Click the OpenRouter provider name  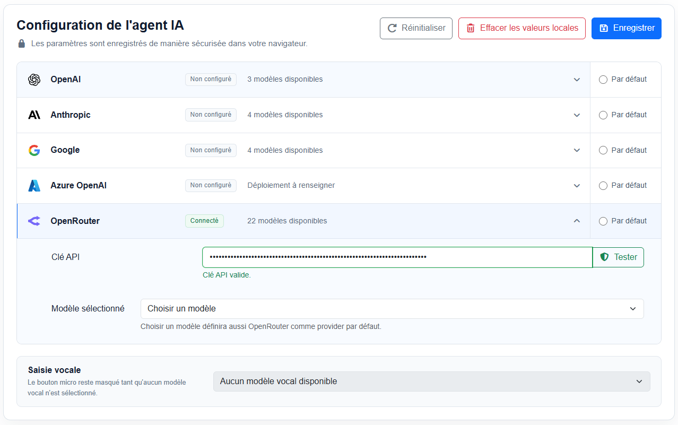coord(75,221)
